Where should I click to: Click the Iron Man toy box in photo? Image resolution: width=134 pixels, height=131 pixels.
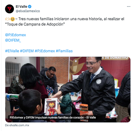pos(52,107)
